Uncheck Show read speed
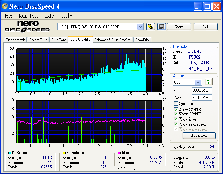Screen dimensions: 223x174 point(176,124)
